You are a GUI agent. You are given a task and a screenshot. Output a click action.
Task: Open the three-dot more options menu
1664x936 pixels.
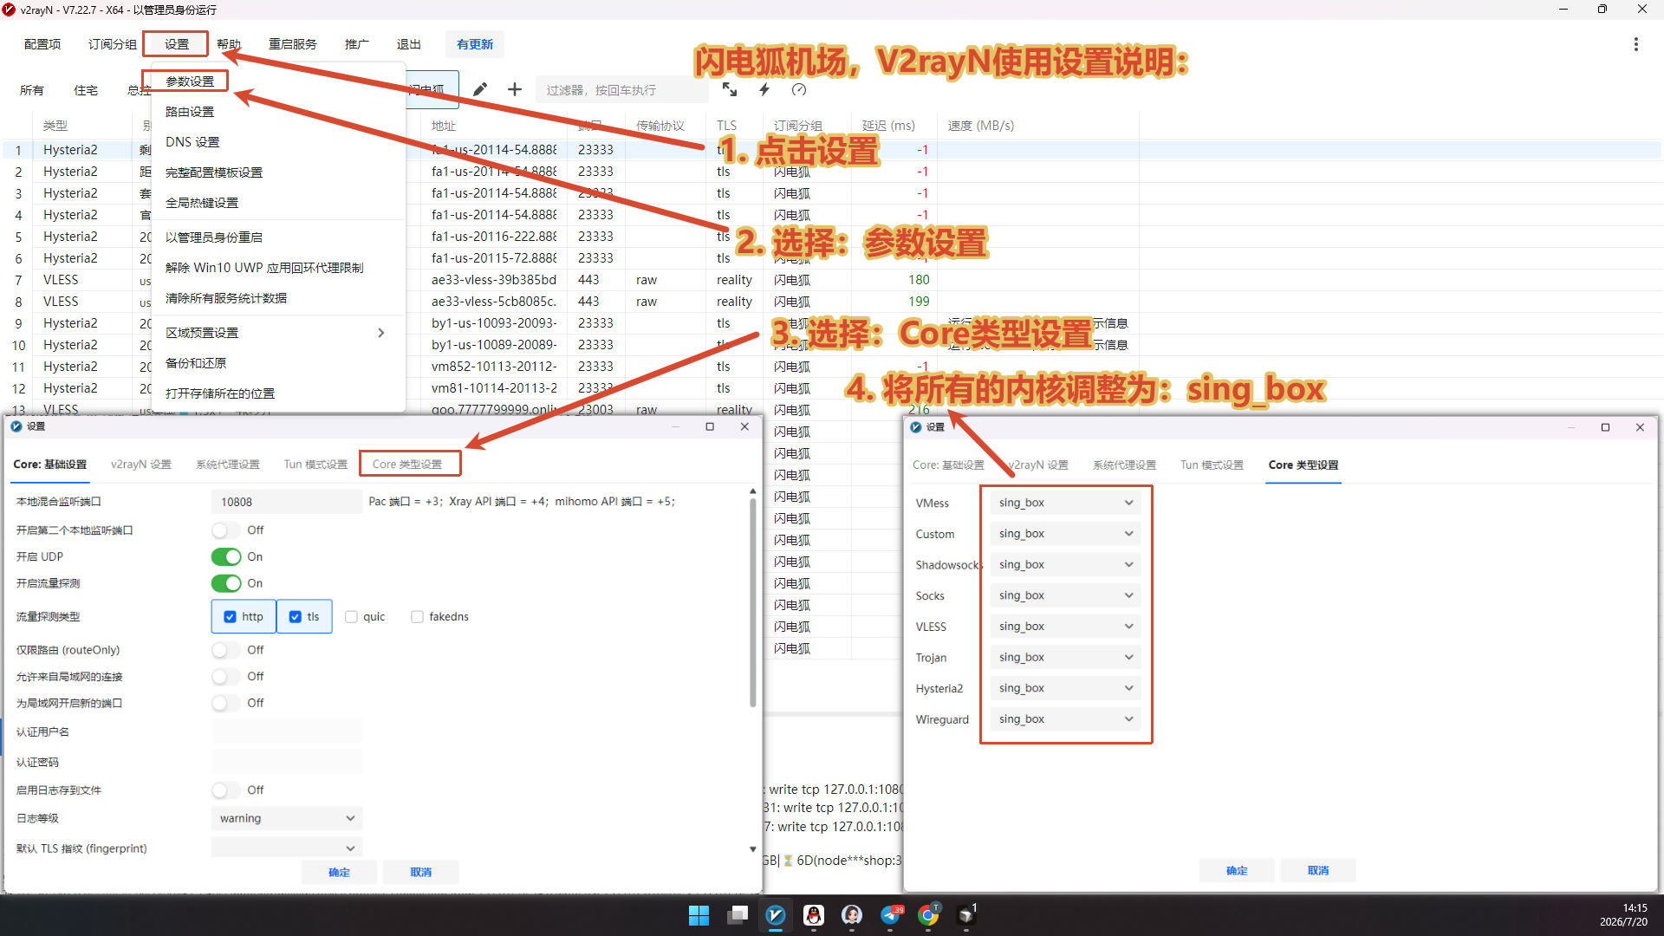(1636, 44)
